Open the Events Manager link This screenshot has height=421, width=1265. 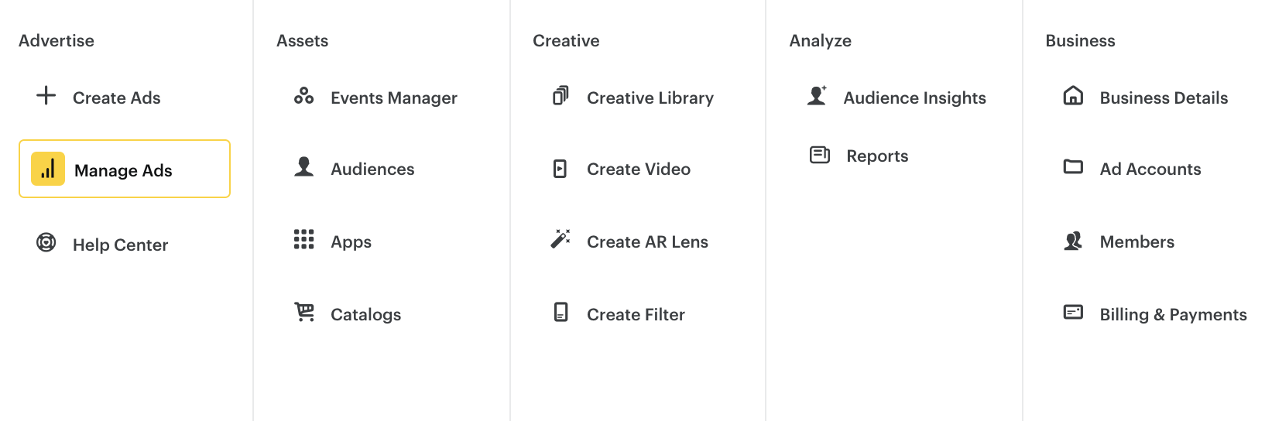393,98
